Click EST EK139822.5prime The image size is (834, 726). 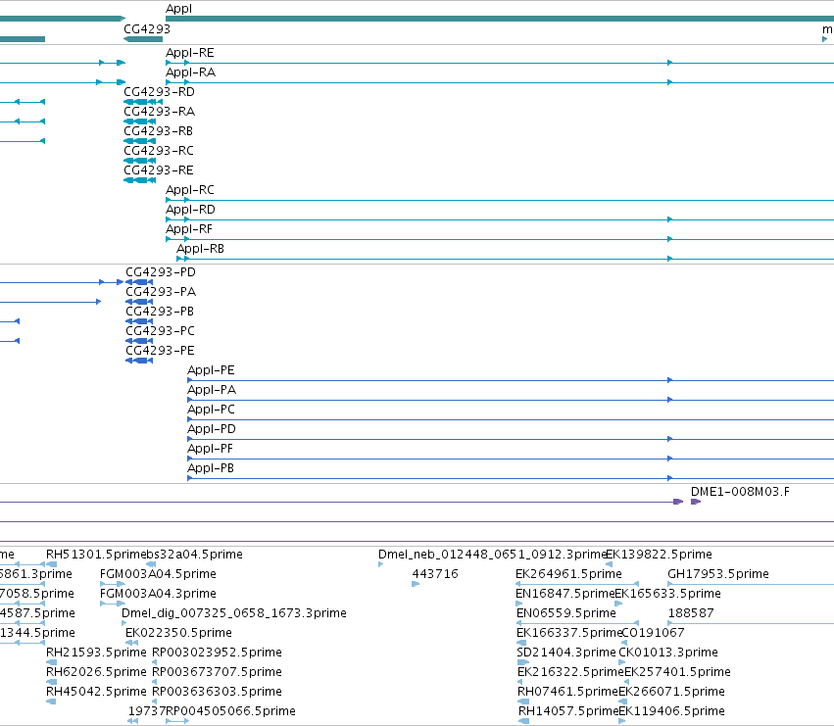(659, 555)
